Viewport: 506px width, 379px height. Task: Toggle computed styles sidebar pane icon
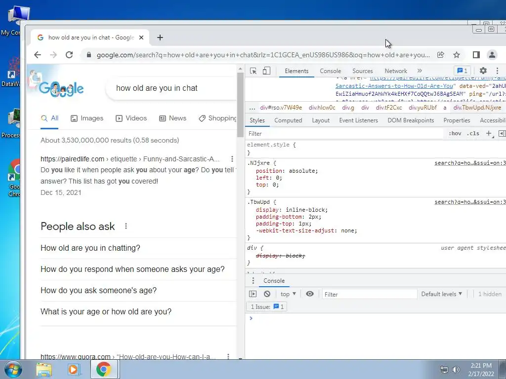click(502, 133)
